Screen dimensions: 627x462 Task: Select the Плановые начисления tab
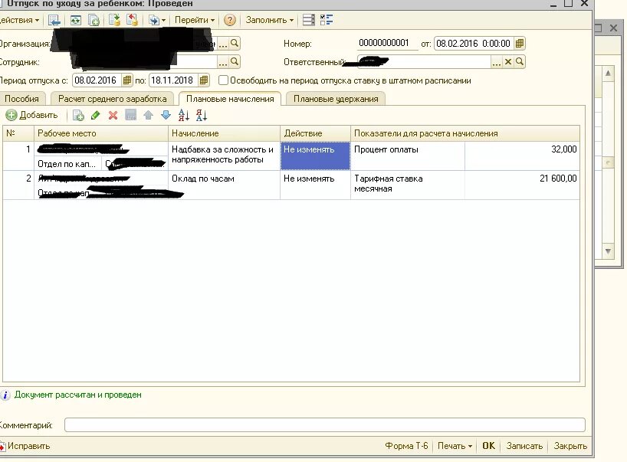coord(230,99)
